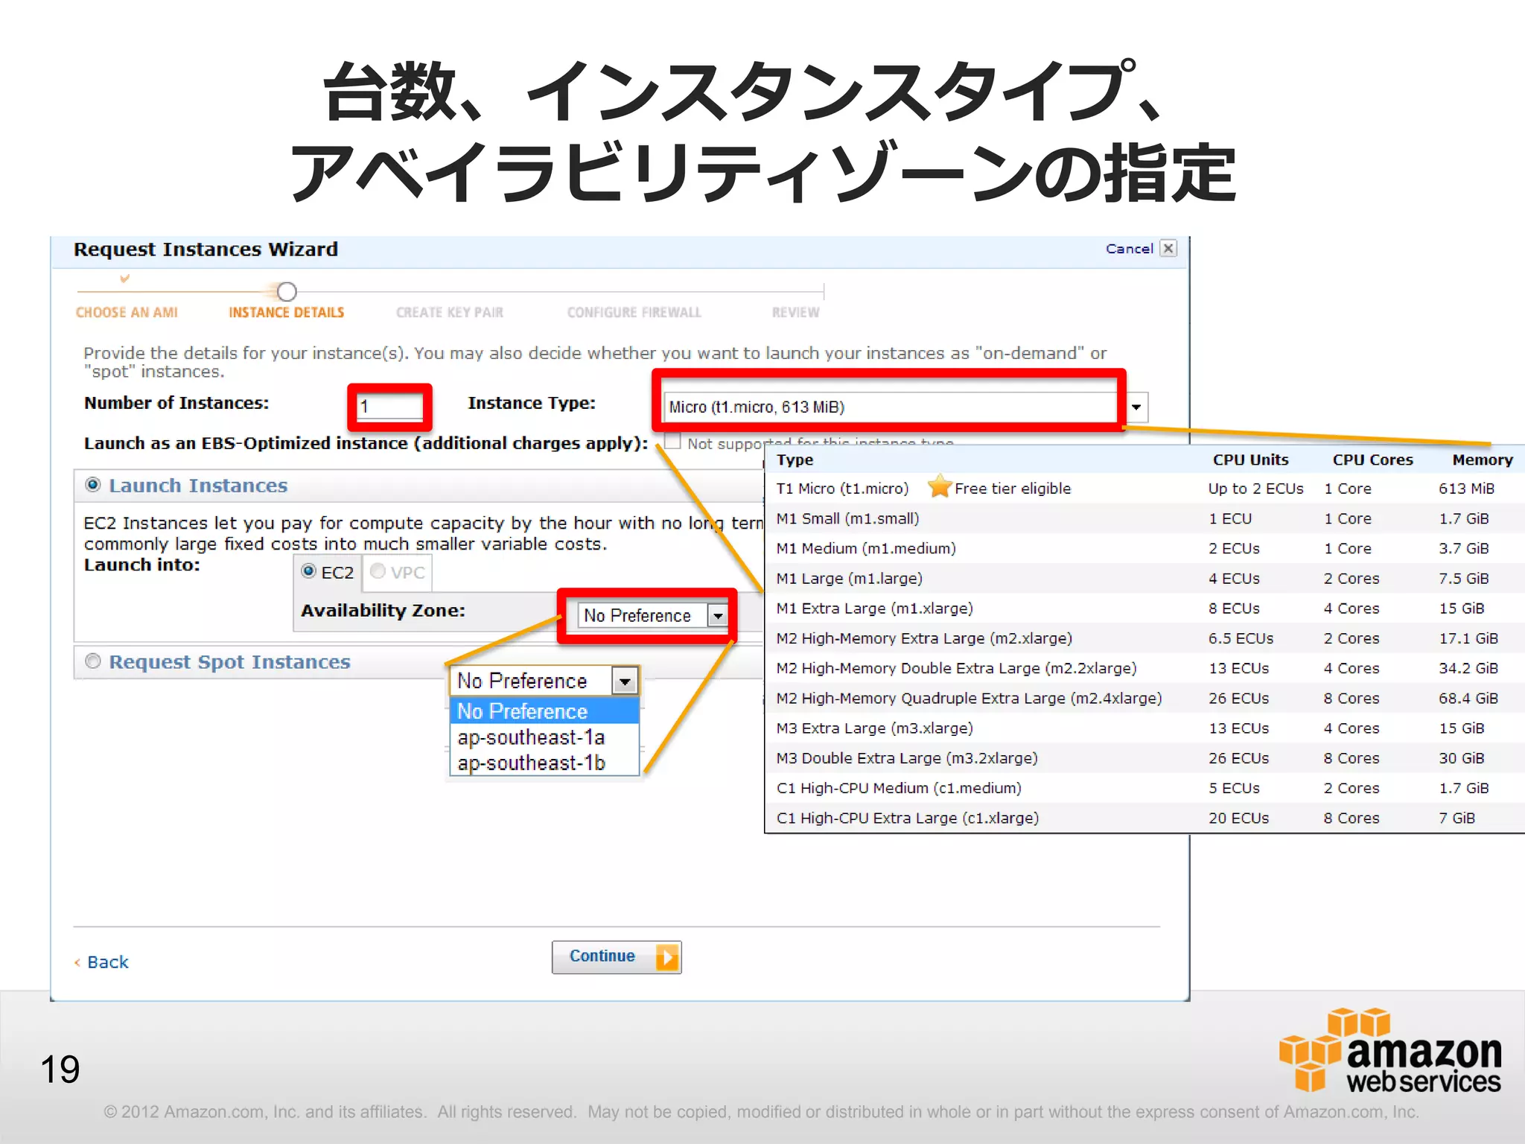The height and width of the screenshot is (1144, 1525).
Task: Select M1 Medium (m1.medium) row
Action: click(1144, 548)
